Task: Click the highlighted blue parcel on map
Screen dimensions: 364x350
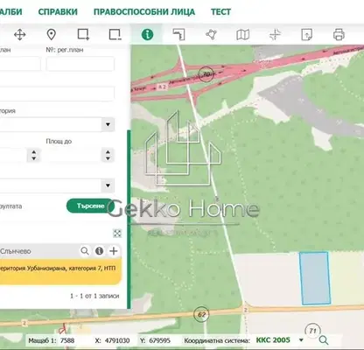Action: pyautogui.click(x=315, y=278)
